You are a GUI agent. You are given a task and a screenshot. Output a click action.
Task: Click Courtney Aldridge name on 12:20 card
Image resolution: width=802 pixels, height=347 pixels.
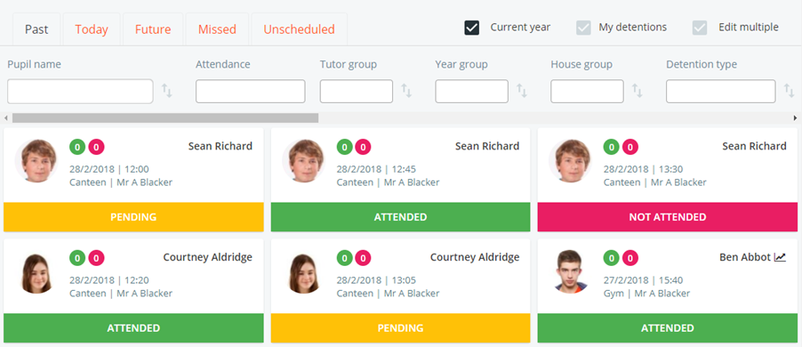coord(208,257)
